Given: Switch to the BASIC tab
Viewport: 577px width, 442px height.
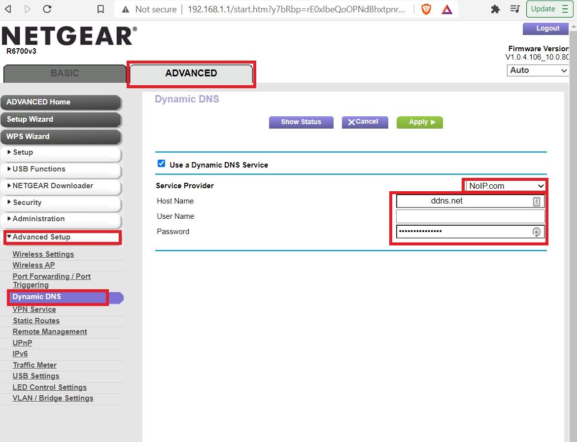Looking at the screenshot, I should pyautogui.click(x=65, y=73).
